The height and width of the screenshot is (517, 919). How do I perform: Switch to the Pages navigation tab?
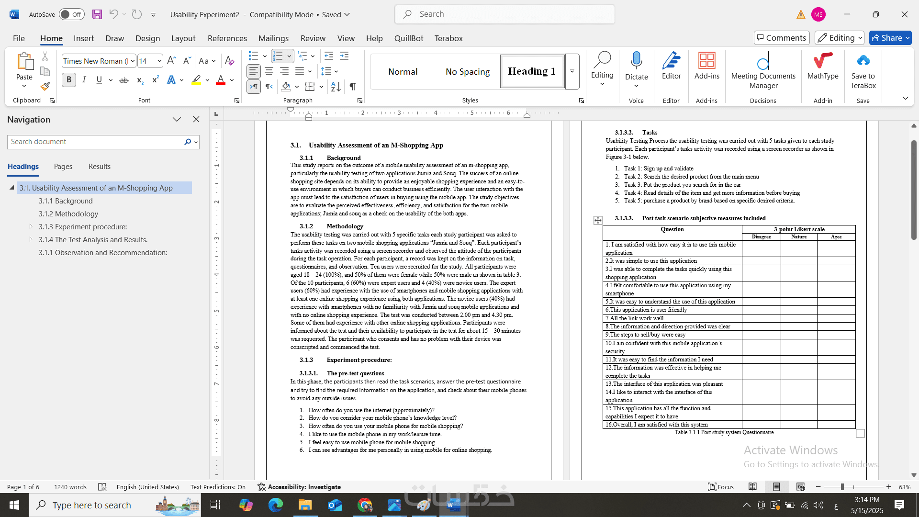coord(63,167)
